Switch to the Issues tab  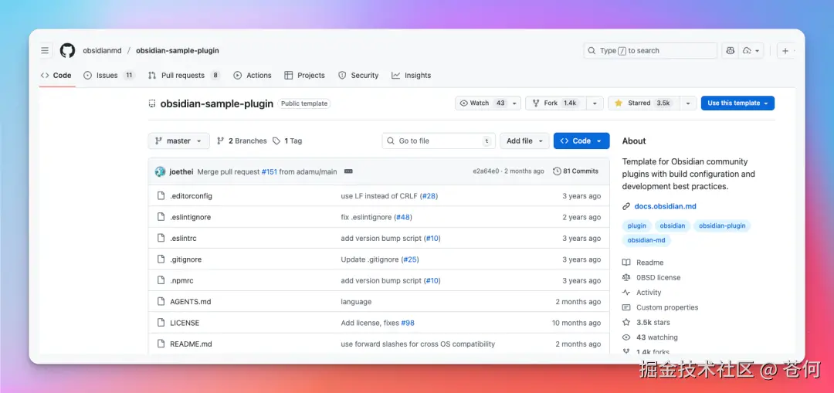point(109,76)
